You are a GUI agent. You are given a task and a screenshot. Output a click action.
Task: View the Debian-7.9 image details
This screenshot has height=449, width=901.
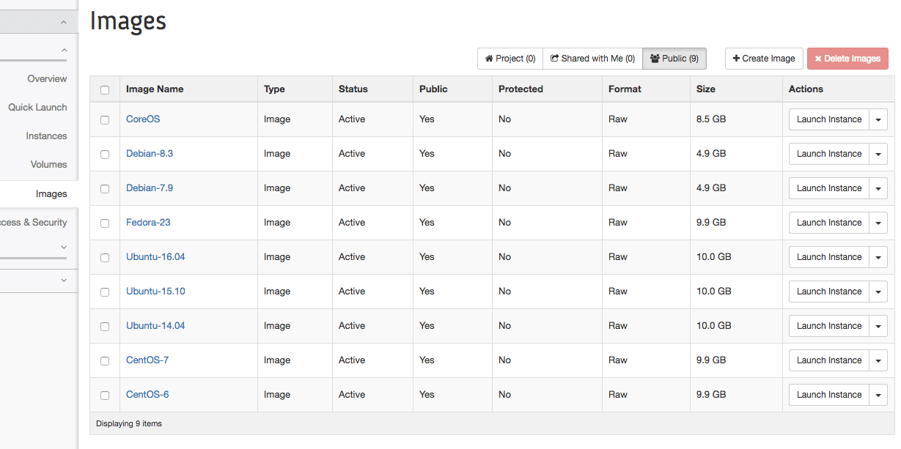coord(150,188)
